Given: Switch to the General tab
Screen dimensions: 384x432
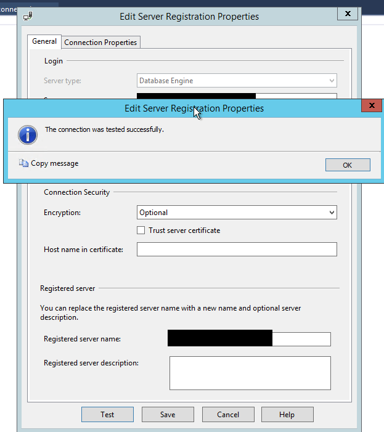Looking at the screenshot, I should coord(44,41).
